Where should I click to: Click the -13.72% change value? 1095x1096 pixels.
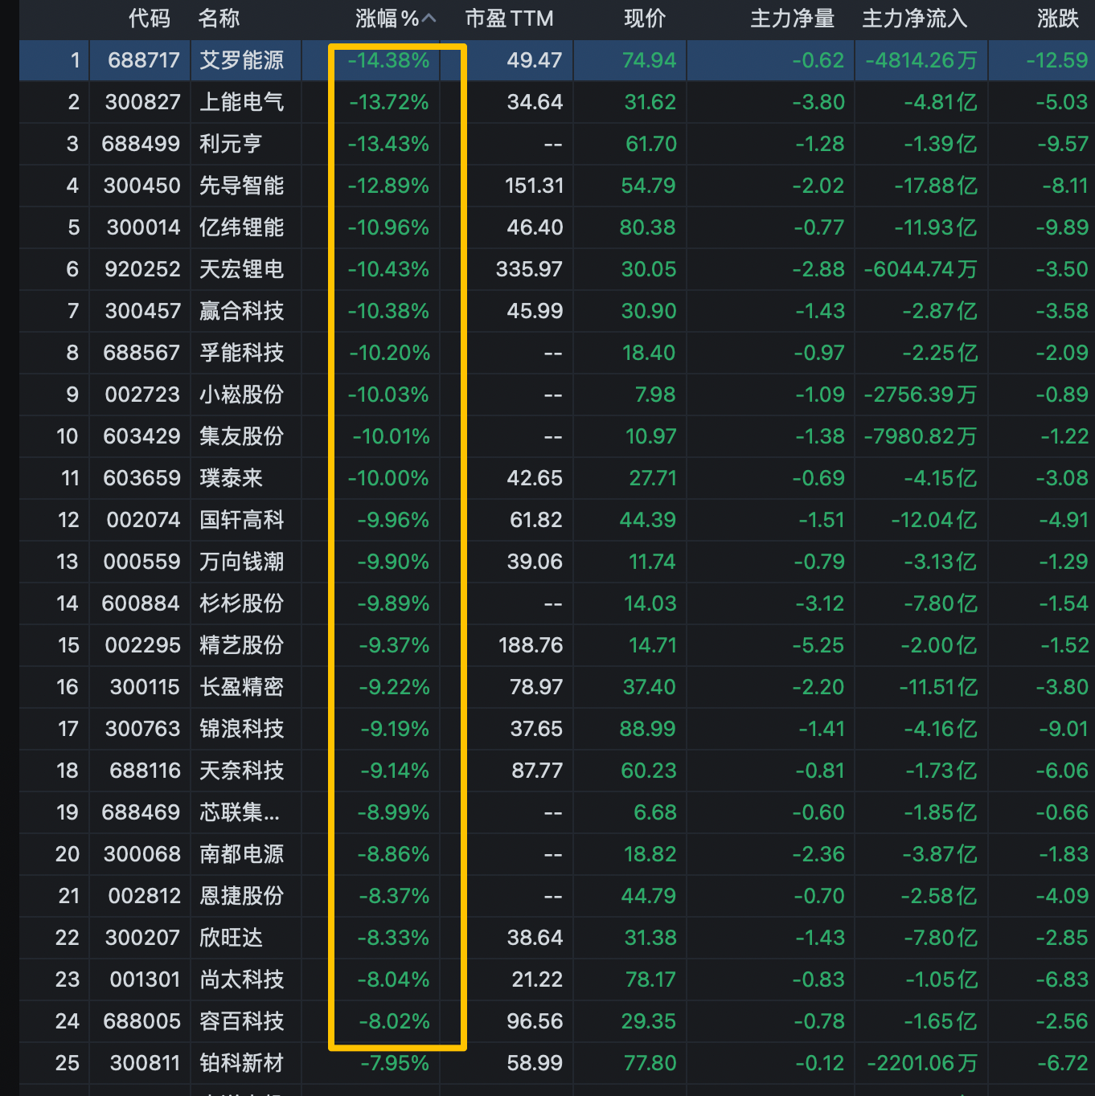[x=389, y=102]
